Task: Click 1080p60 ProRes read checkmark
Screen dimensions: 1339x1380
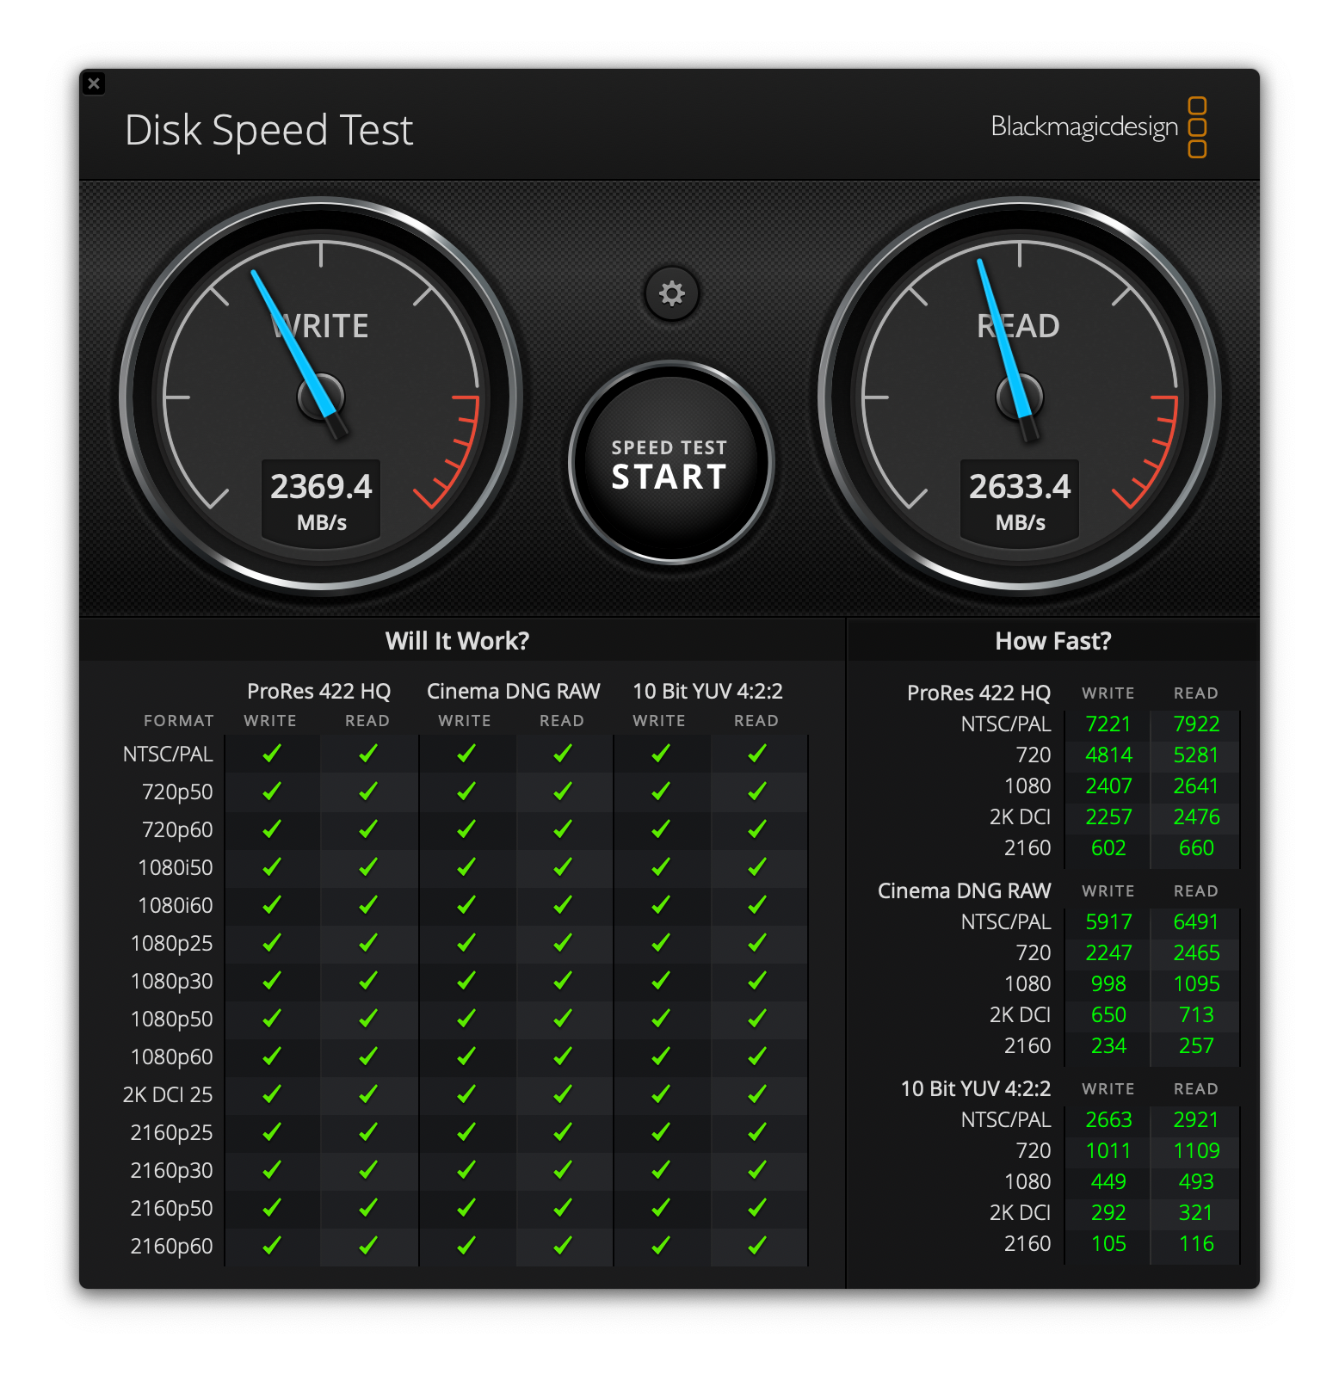Action: [368, 1057]
